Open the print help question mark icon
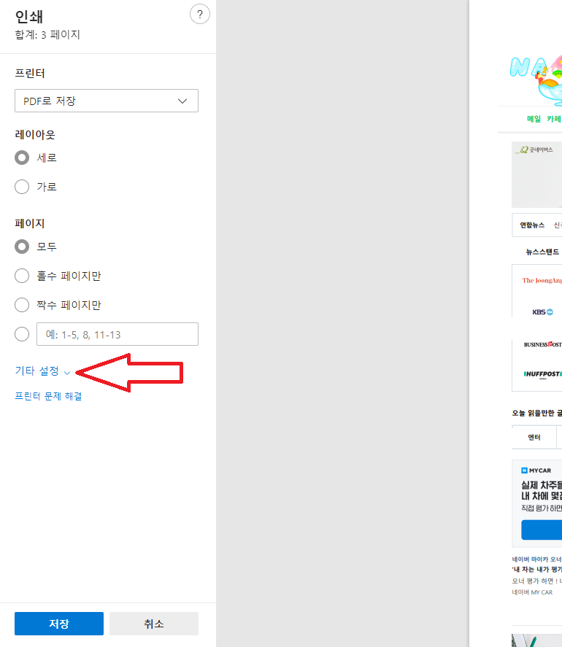This screenshot has height=647, width=562. click(200, 15)
